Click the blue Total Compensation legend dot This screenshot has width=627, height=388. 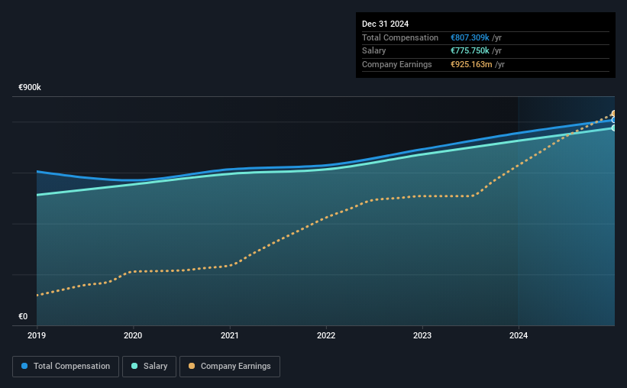(x=24, y=366)
